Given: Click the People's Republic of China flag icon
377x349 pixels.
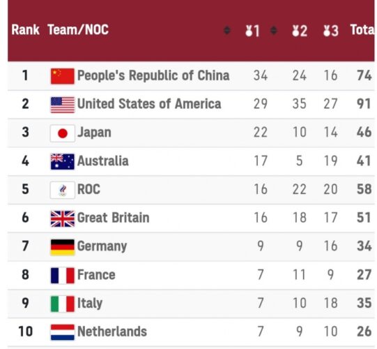Looking at the screenshot, I should pos(63,76).
